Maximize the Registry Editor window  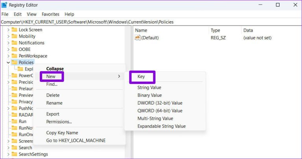click(278, 5)
